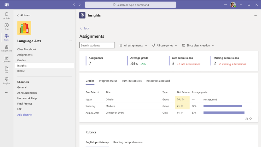
Task: Open the Since class creation dropdown
Action: coord(198,45)
